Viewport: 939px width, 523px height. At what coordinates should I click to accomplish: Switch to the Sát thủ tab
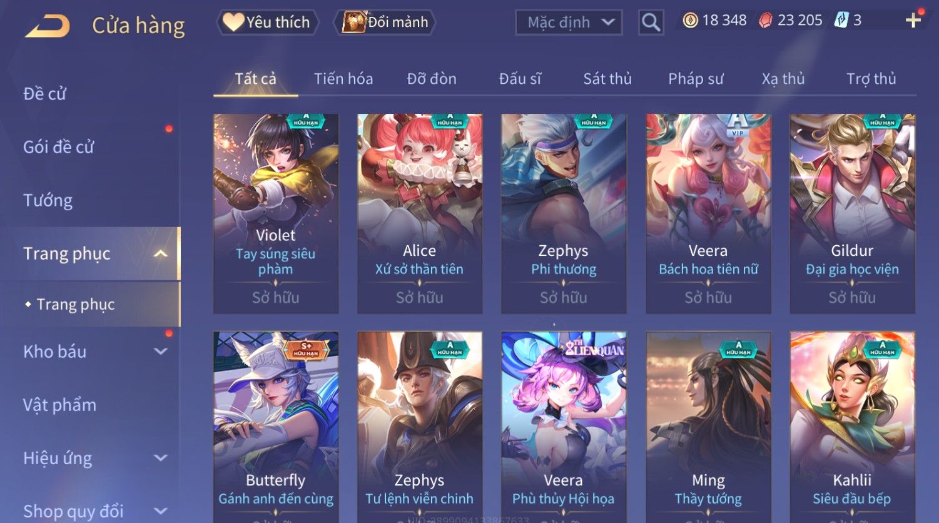point(607,79)
